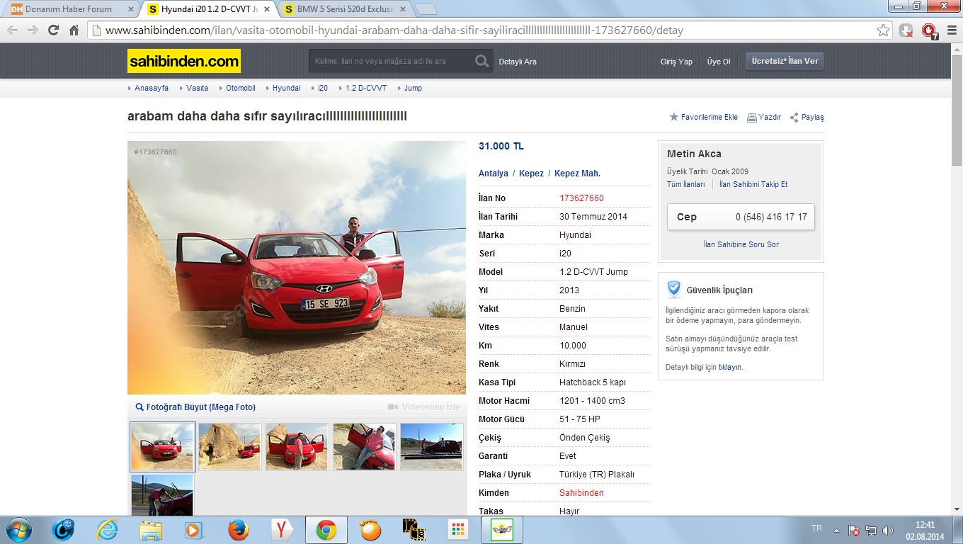Open the i20 breadcrumb link

(323, 88)
